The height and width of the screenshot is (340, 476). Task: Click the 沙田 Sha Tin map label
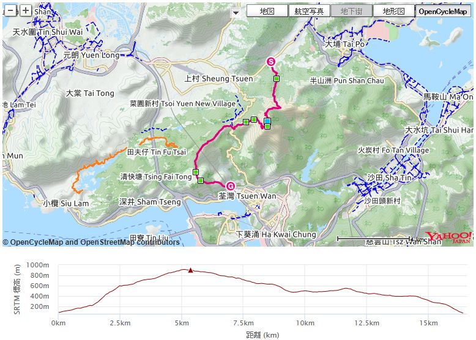click(389, 178)
